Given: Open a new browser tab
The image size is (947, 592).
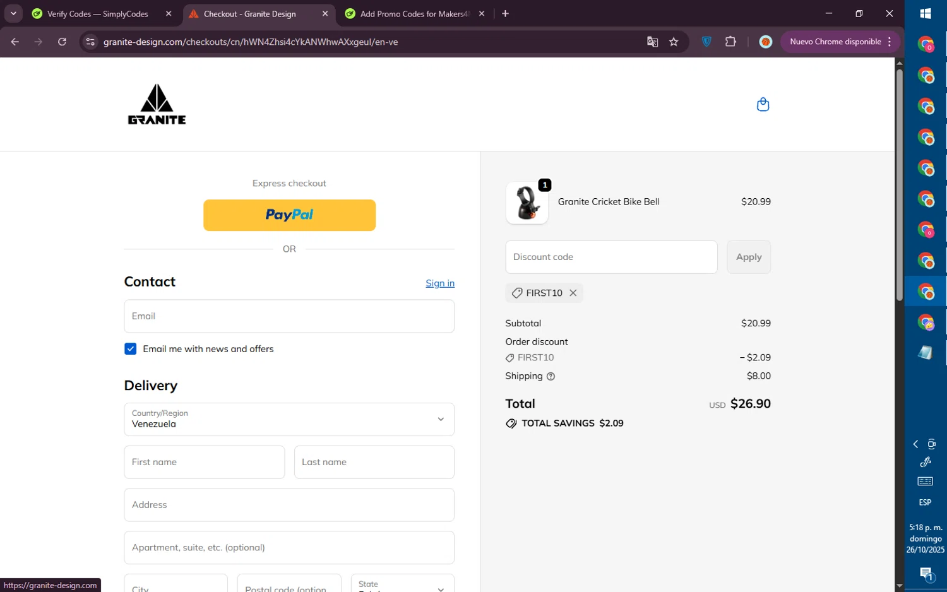Looking at the screenshot, I should click(x=505, y=14).
